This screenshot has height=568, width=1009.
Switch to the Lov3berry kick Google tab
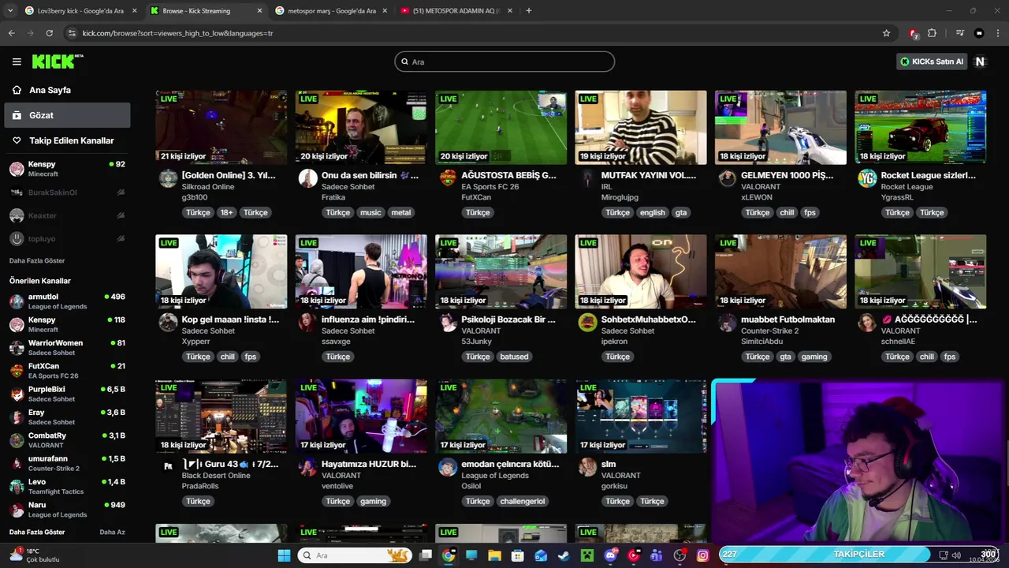point(80,11)
